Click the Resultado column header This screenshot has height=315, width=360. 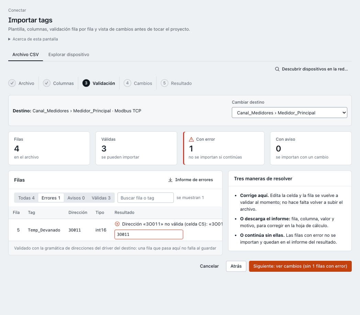pos(124,212)
